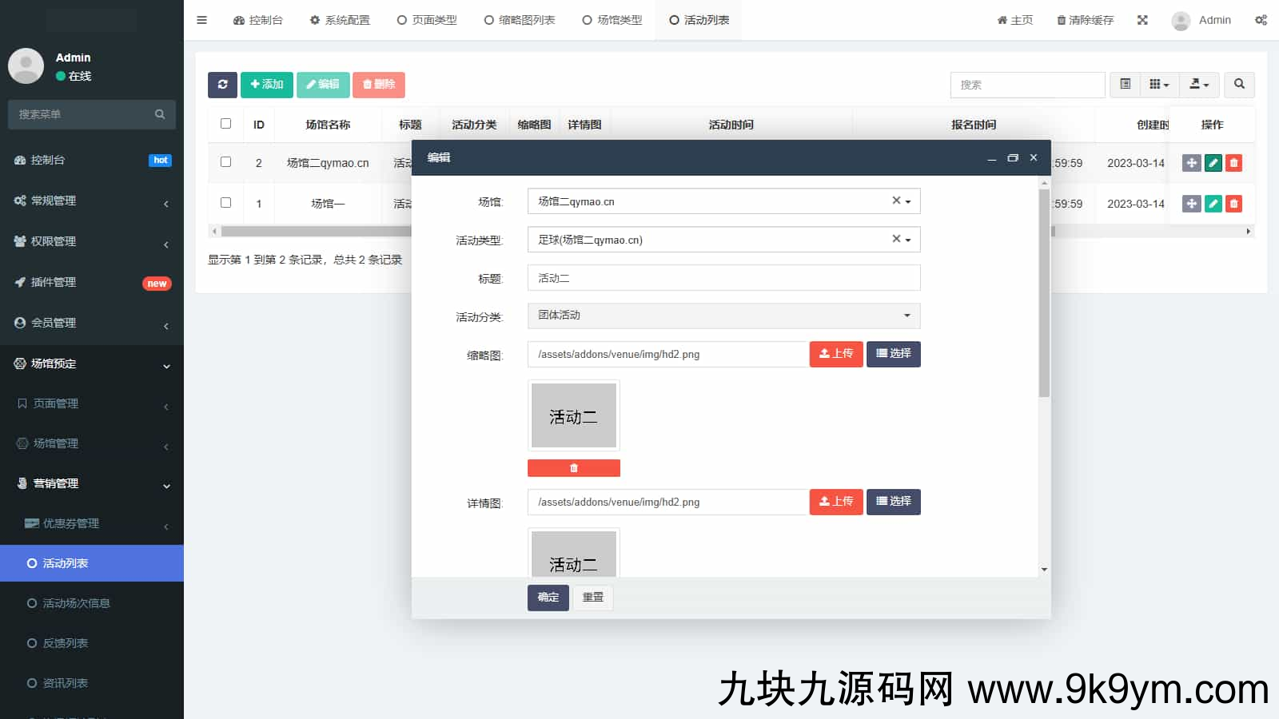Click the green edit pencil for row 2
This screenshot has width=1279, height=719.
[x=1213, y=163]
